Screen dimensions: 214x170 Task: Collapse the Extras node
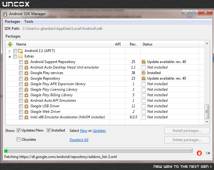[10, 57]
